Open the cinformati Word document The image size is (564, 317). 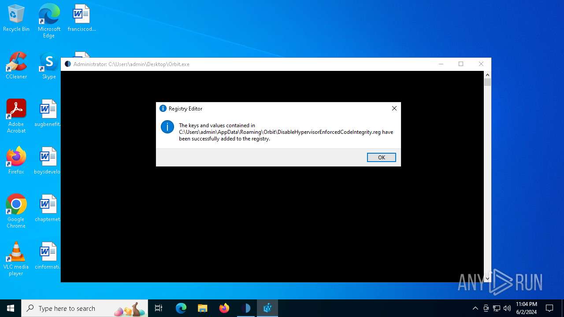pos(48,256)
